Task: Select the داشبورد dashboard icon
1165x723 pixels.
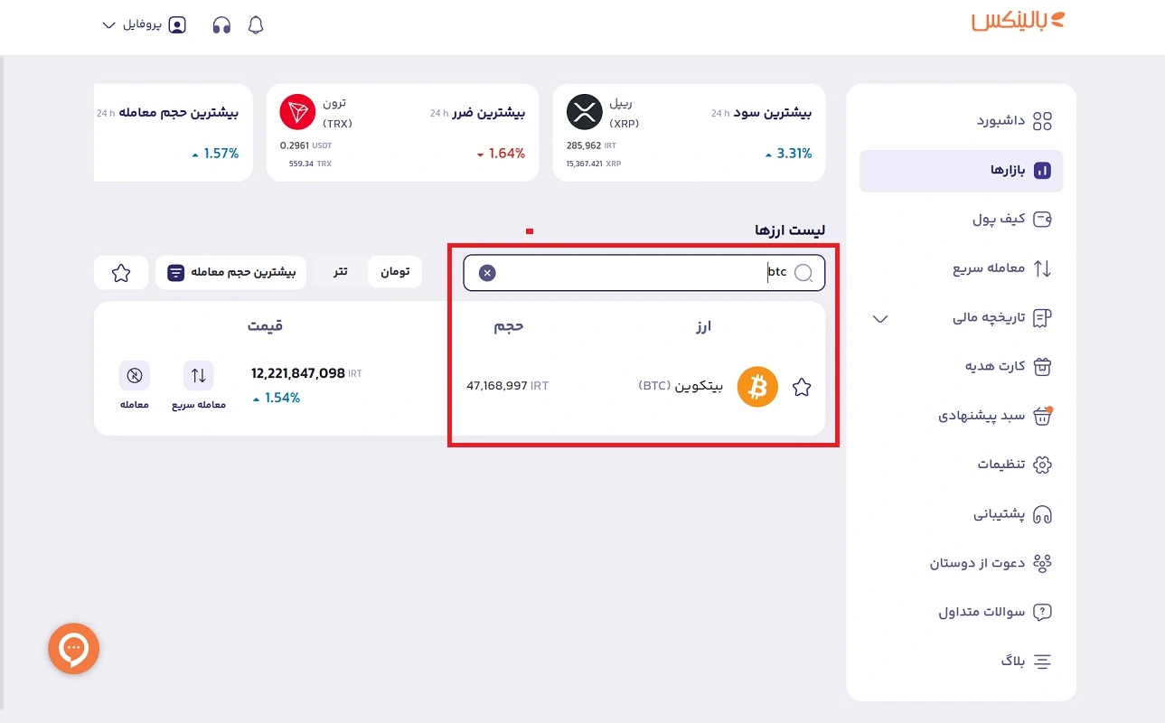Action: (x=1042, y=120)
